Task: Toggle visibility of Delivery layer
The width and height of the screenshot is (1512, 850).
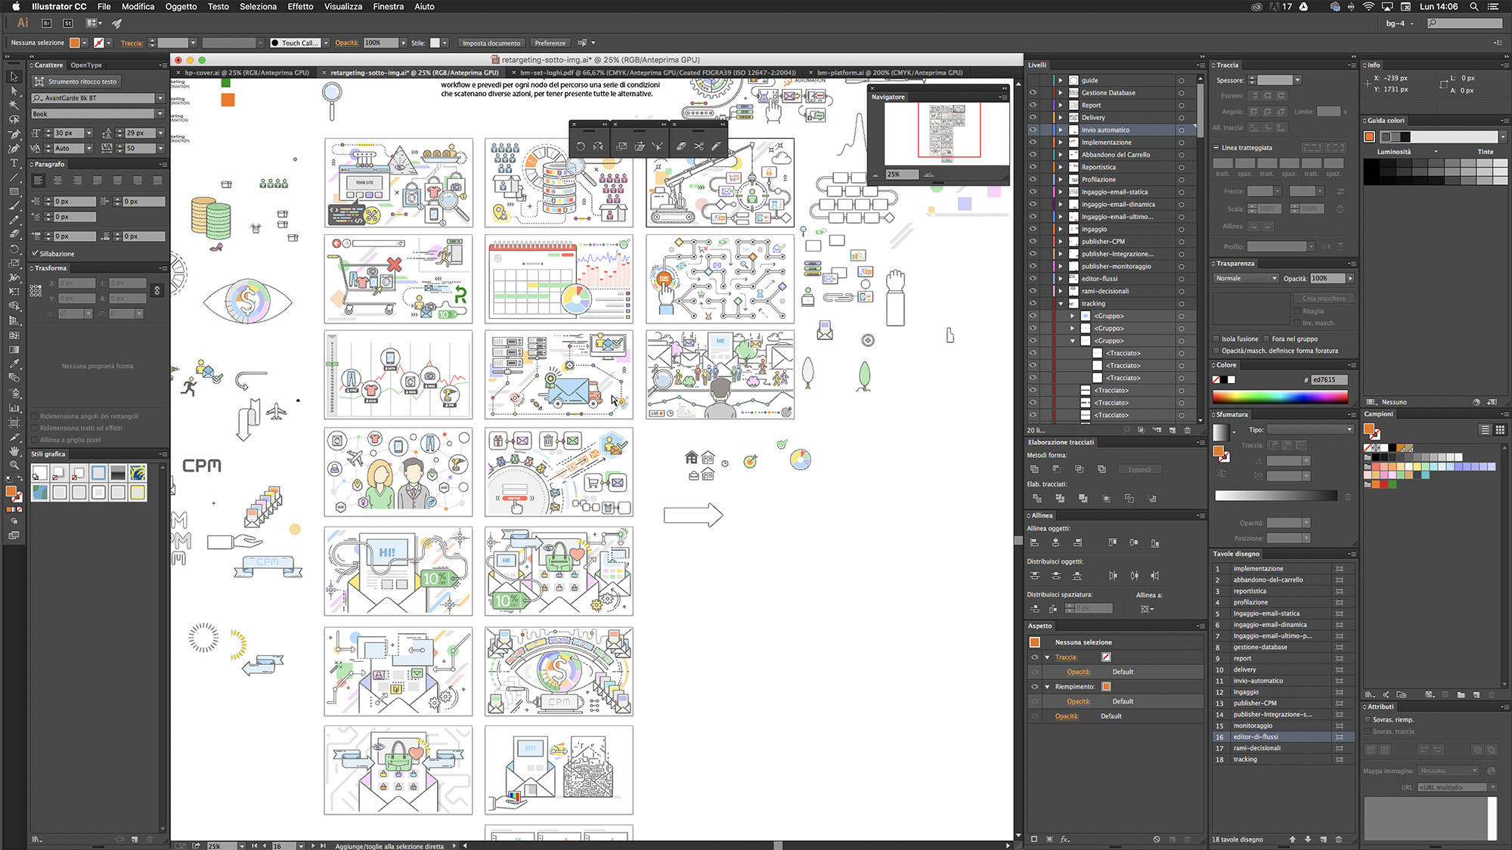Action: coord(1033,117)
